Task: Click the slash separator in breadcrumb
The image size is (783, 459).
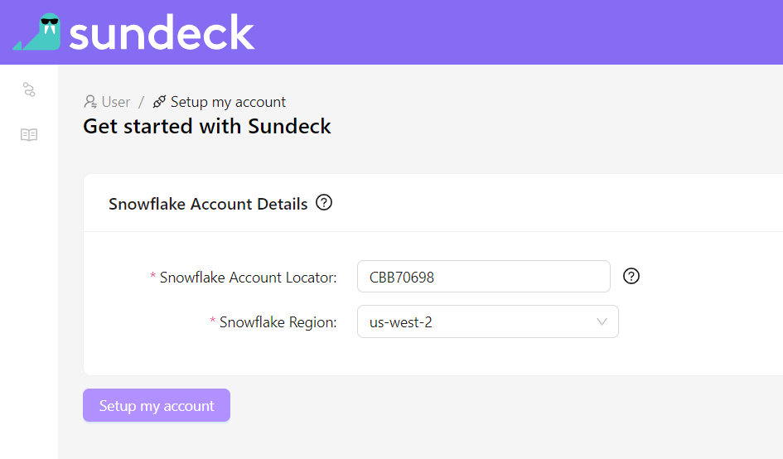Action: 142,102
